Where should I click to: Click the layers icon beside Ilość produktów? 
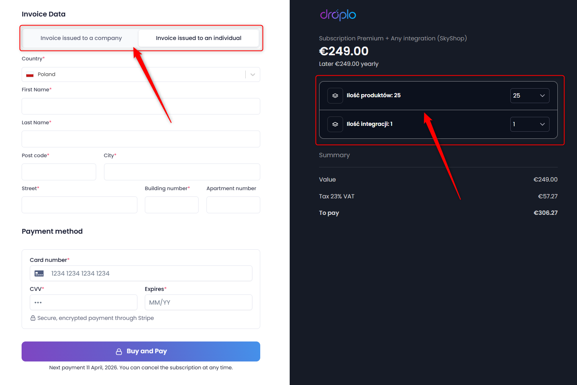click(x=335, y=96)
